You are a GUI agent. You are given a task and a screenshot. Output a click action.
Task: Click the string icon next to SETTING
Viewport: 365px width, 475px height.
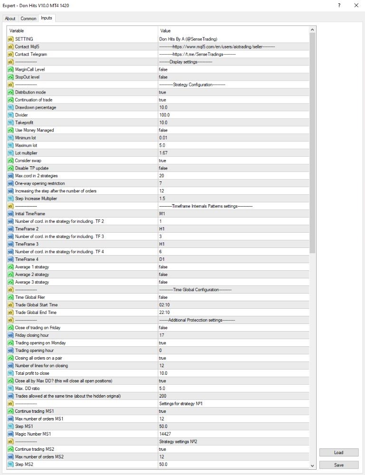[x=10, y=39]
